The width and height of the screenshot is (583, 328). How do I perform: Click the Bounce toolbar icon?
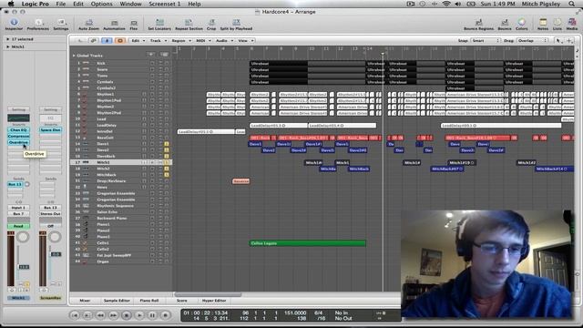(x=505, y=22)
